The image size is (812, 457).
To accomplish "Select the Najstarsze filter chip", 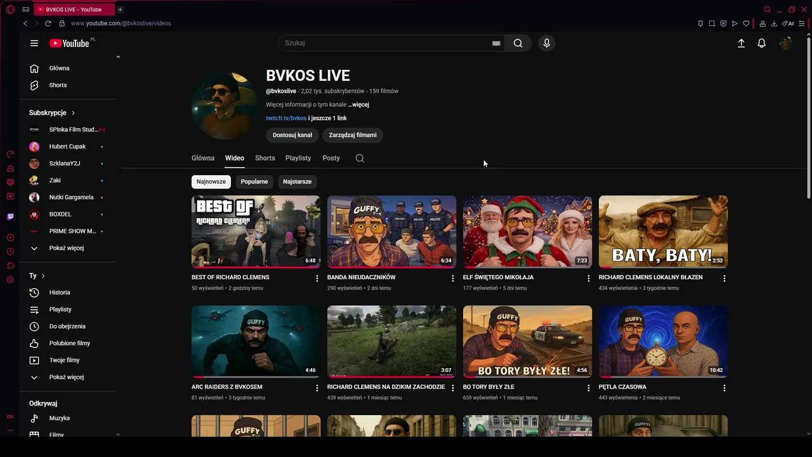I will (x=297, y=182).
